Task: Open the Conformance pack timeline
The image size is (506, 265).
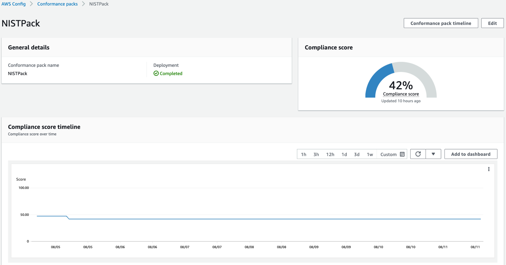Action: pos(441,23)
